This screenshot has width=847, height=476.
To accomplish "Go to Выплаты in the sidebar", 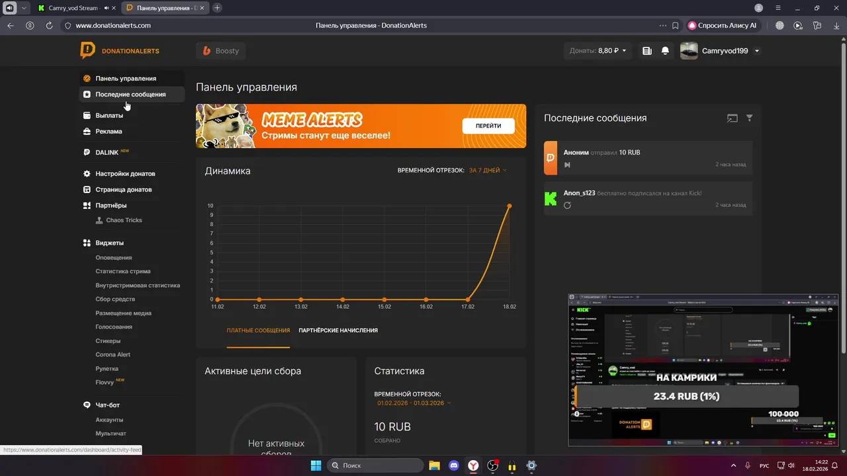I will tap(109, 116).
